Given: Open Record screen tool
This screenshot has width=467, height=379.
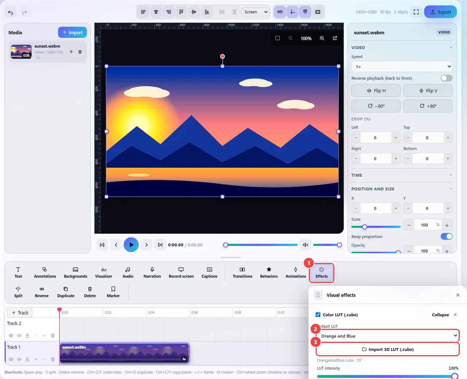Looking at the screenshot, I should click(x=181, y=273).
